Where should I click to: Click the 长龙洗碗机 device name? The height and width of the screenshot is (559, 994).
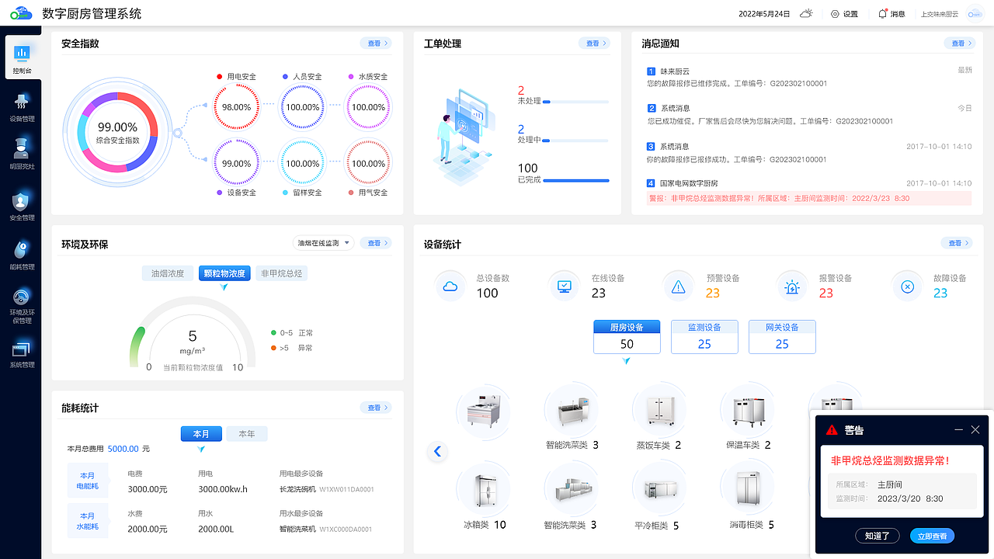click(297, 489)
